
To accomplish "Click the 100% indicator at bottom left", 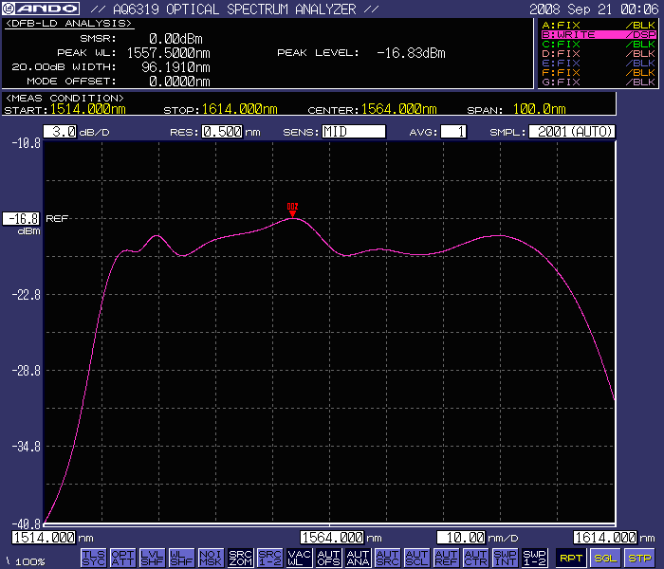I will pos(29,561).
